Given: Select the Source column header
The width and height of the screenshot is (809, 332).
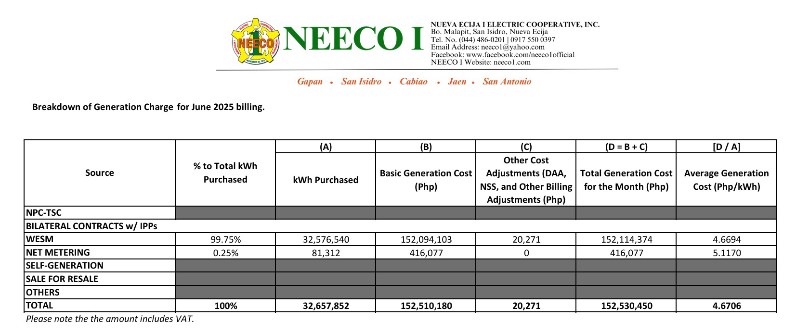Looking at the screenshot, I should [x=100, y=173].
